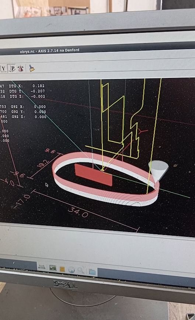
Task: Launch the web browser globe icon
Action: (71, 270)
